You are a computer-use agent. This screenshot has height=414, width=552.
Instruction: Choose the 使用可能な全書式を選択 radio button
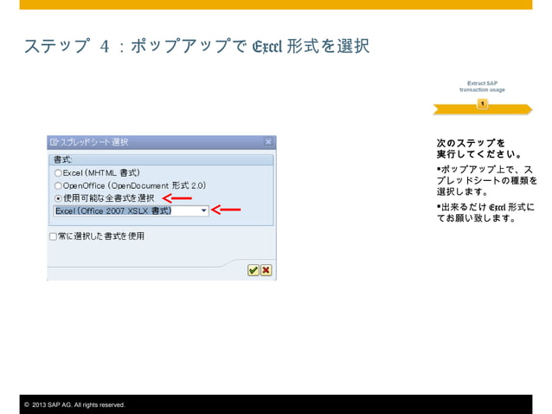[58, 198]
